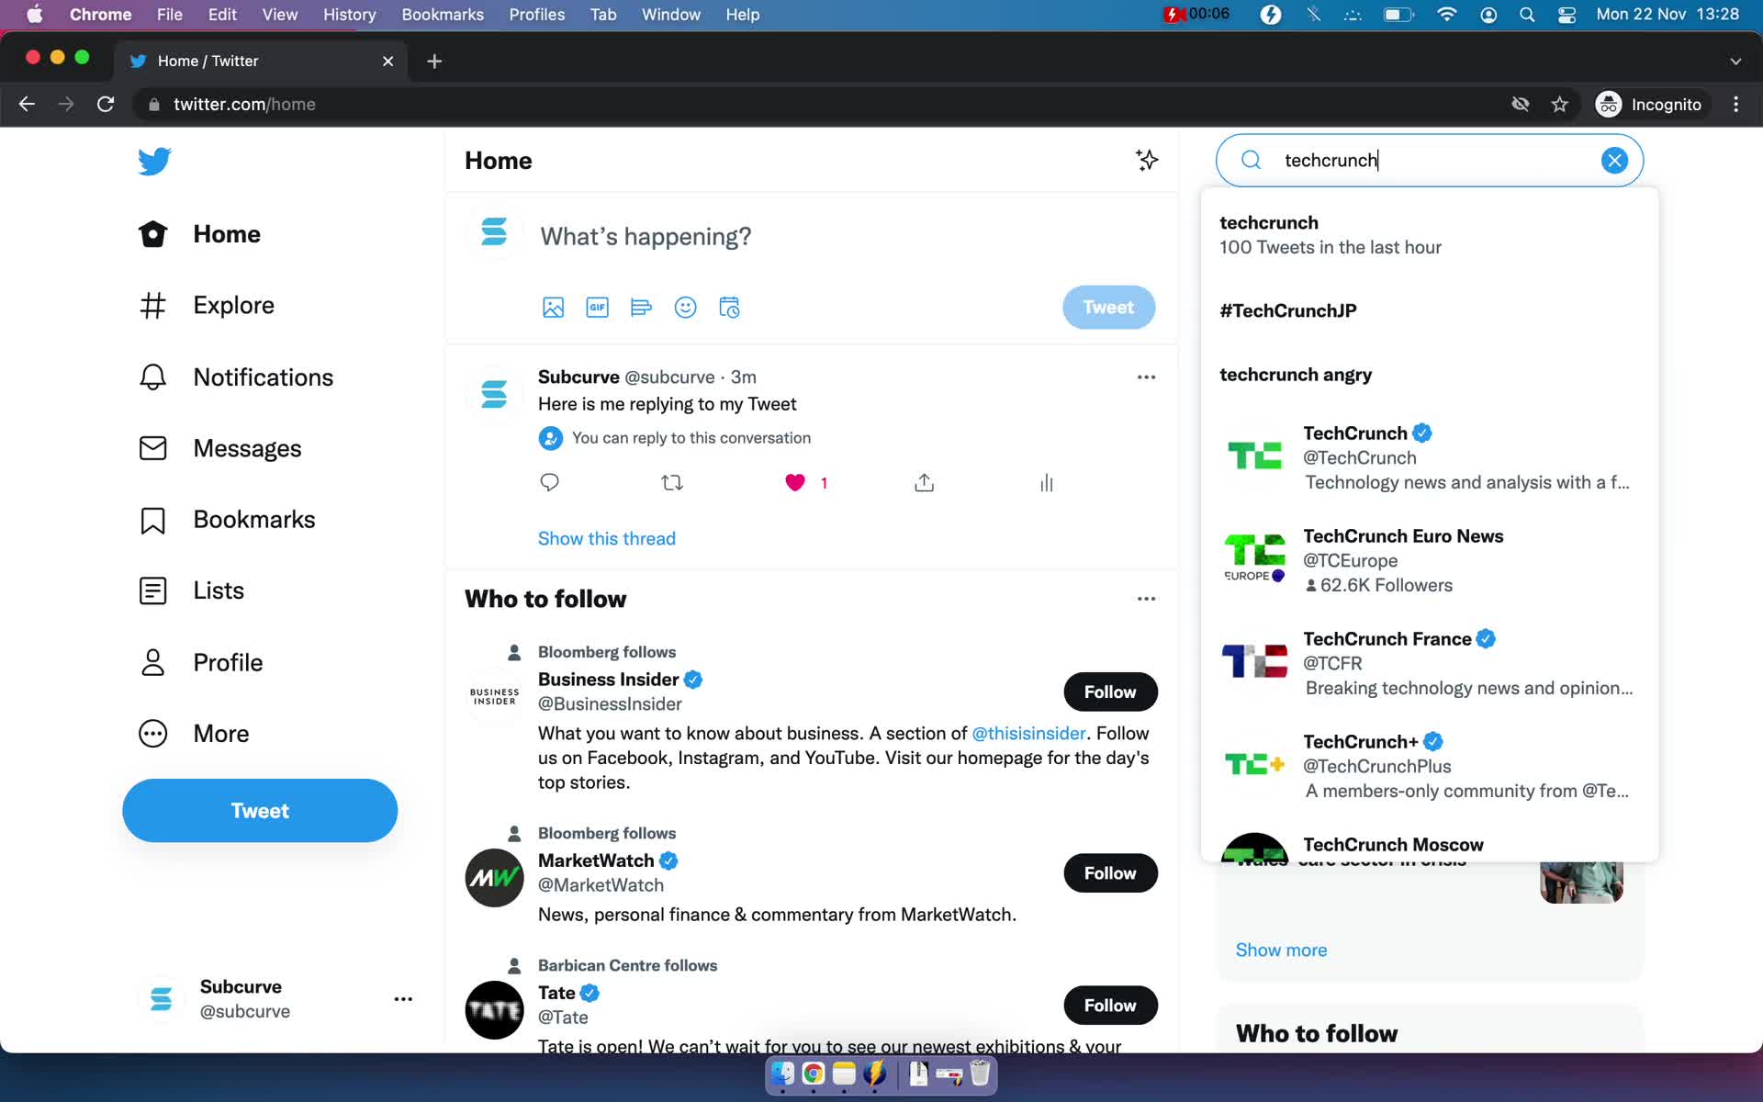The height and width of the screenshot is (1102, 1763).
Task: Click the blue sidebar Tweet button
Action: click(x=260, y=811)
